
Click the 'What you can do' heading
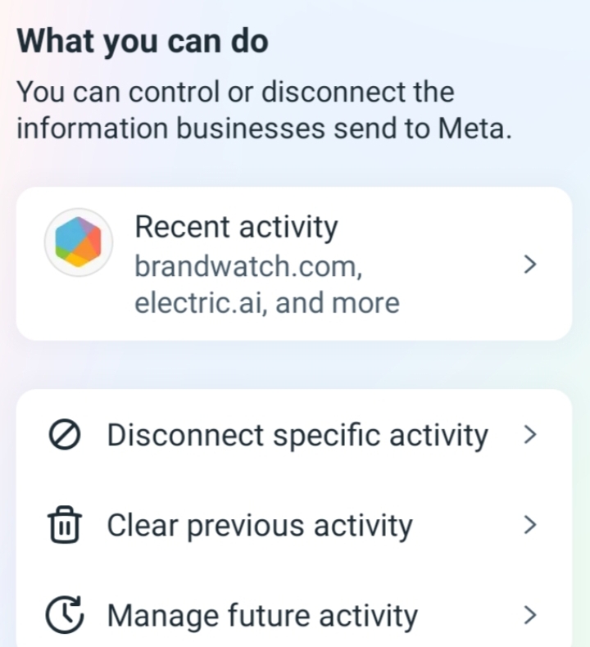pyautogui.click(x=143, y=41)
